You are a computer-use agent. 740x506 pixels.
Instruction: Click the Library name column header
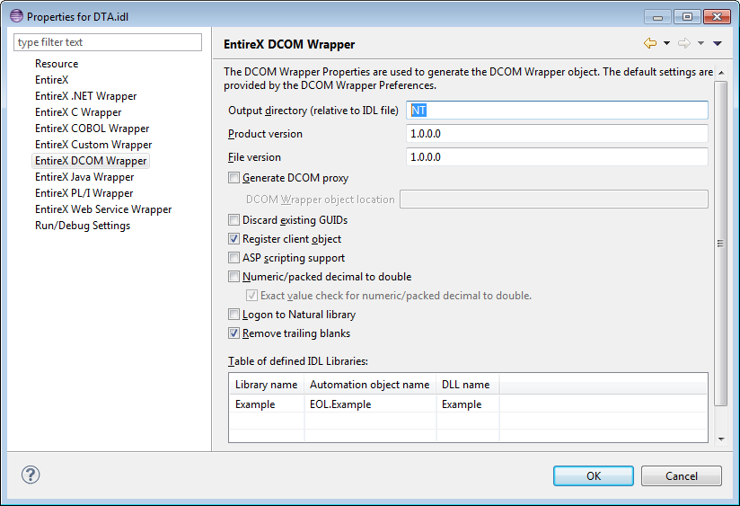267,385
